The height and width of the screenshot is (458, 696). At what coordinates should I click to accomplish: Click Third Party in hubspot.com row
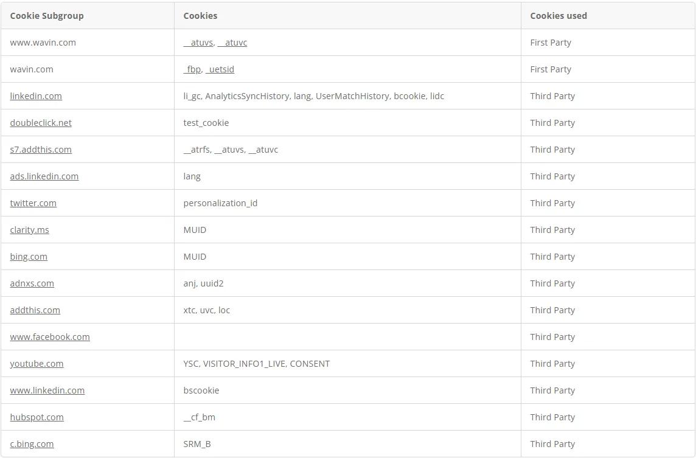click(552, 417)
